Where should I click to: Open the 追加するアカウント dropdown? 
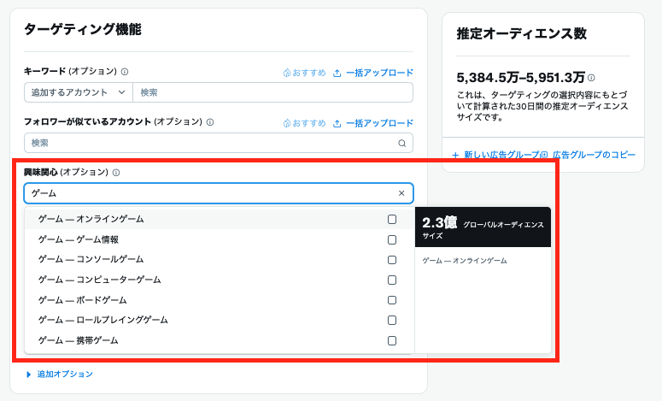[78, 92]
